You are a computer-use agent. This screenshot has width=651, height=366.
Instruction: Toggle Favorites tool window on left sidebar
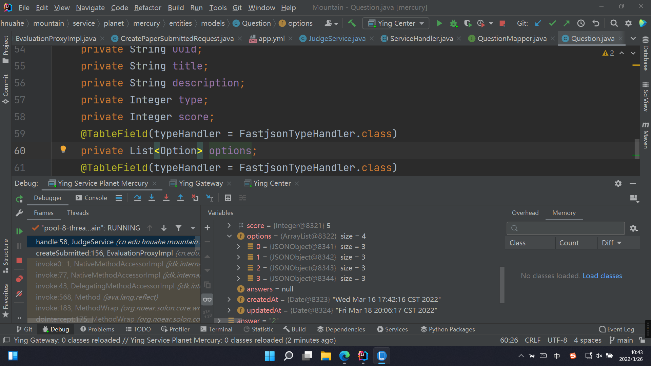pyautogui.click(x=5, y=301)
